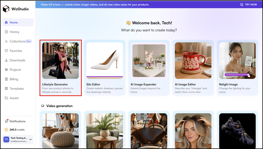Click the Templates layout icon
Viewport: 263px width, 149px height.
(x=6, y=88)
